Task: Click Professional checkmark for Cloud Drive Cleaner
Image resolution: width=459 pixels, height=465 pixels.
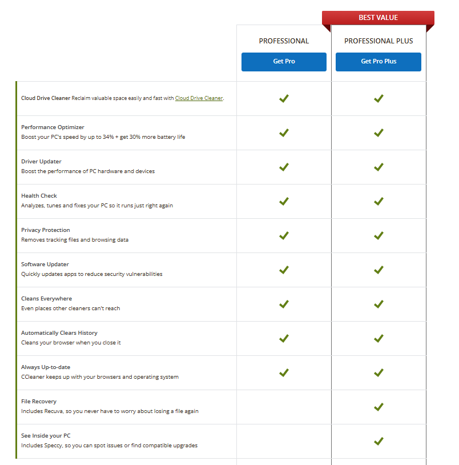Action: tap(284, 98)
